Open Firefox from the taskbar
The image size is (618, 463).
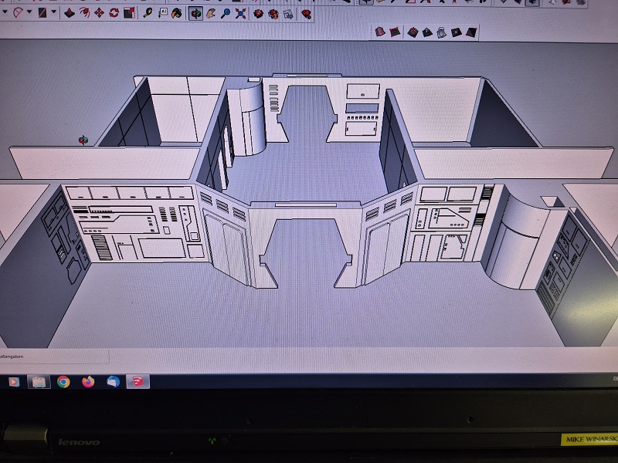(88, 381)
